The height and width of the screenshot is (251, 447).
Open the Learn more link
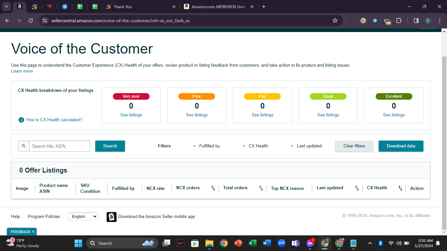tap(22, 71)
